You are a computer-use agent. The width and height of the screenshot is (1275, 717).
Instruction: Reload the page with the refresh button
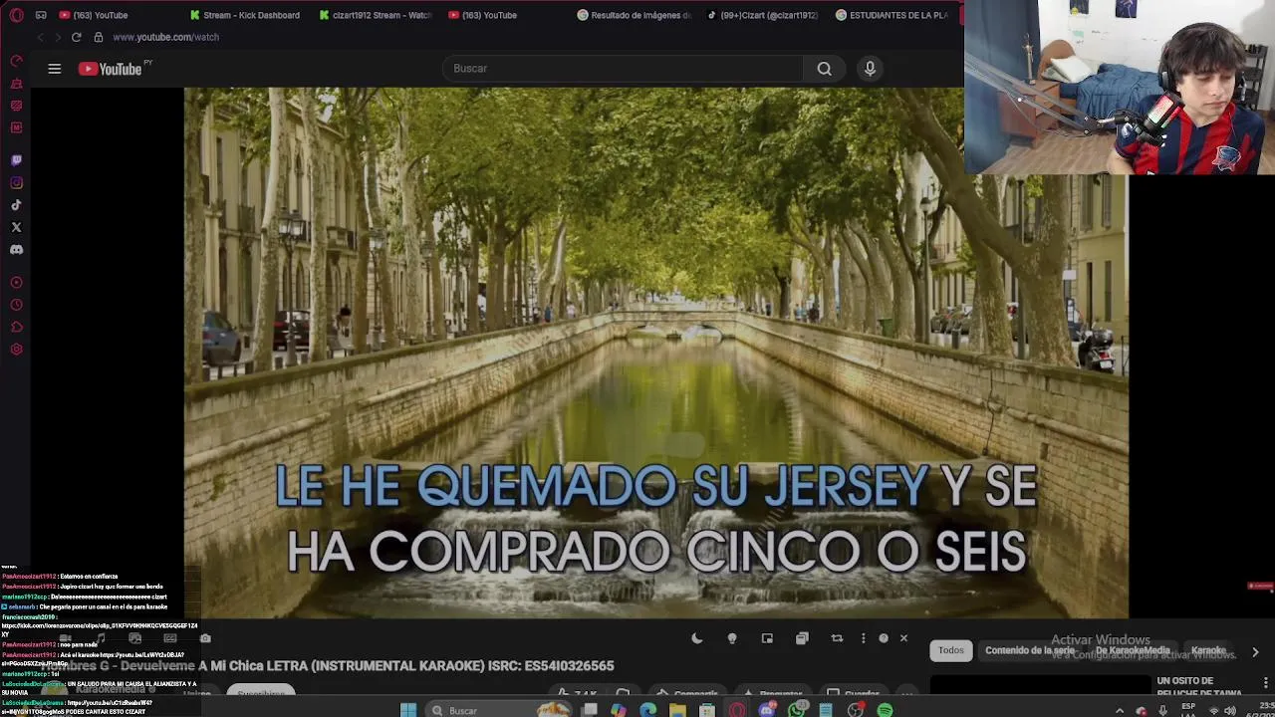pos(76,37)
